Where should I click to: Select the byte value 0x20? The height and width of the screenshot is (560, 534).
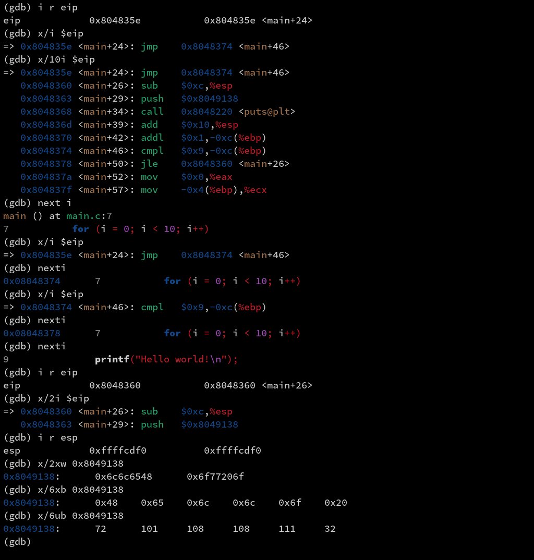[x=336, y=503]
